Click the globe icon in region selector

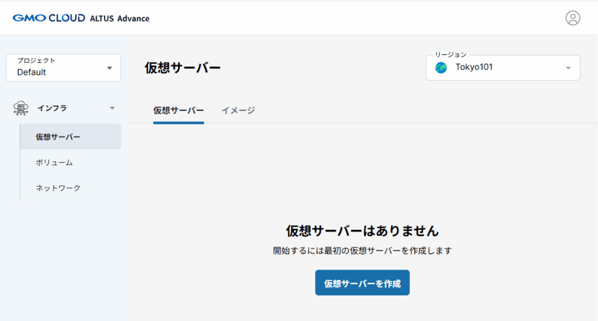pyautogui.click(x=441, y=68)
